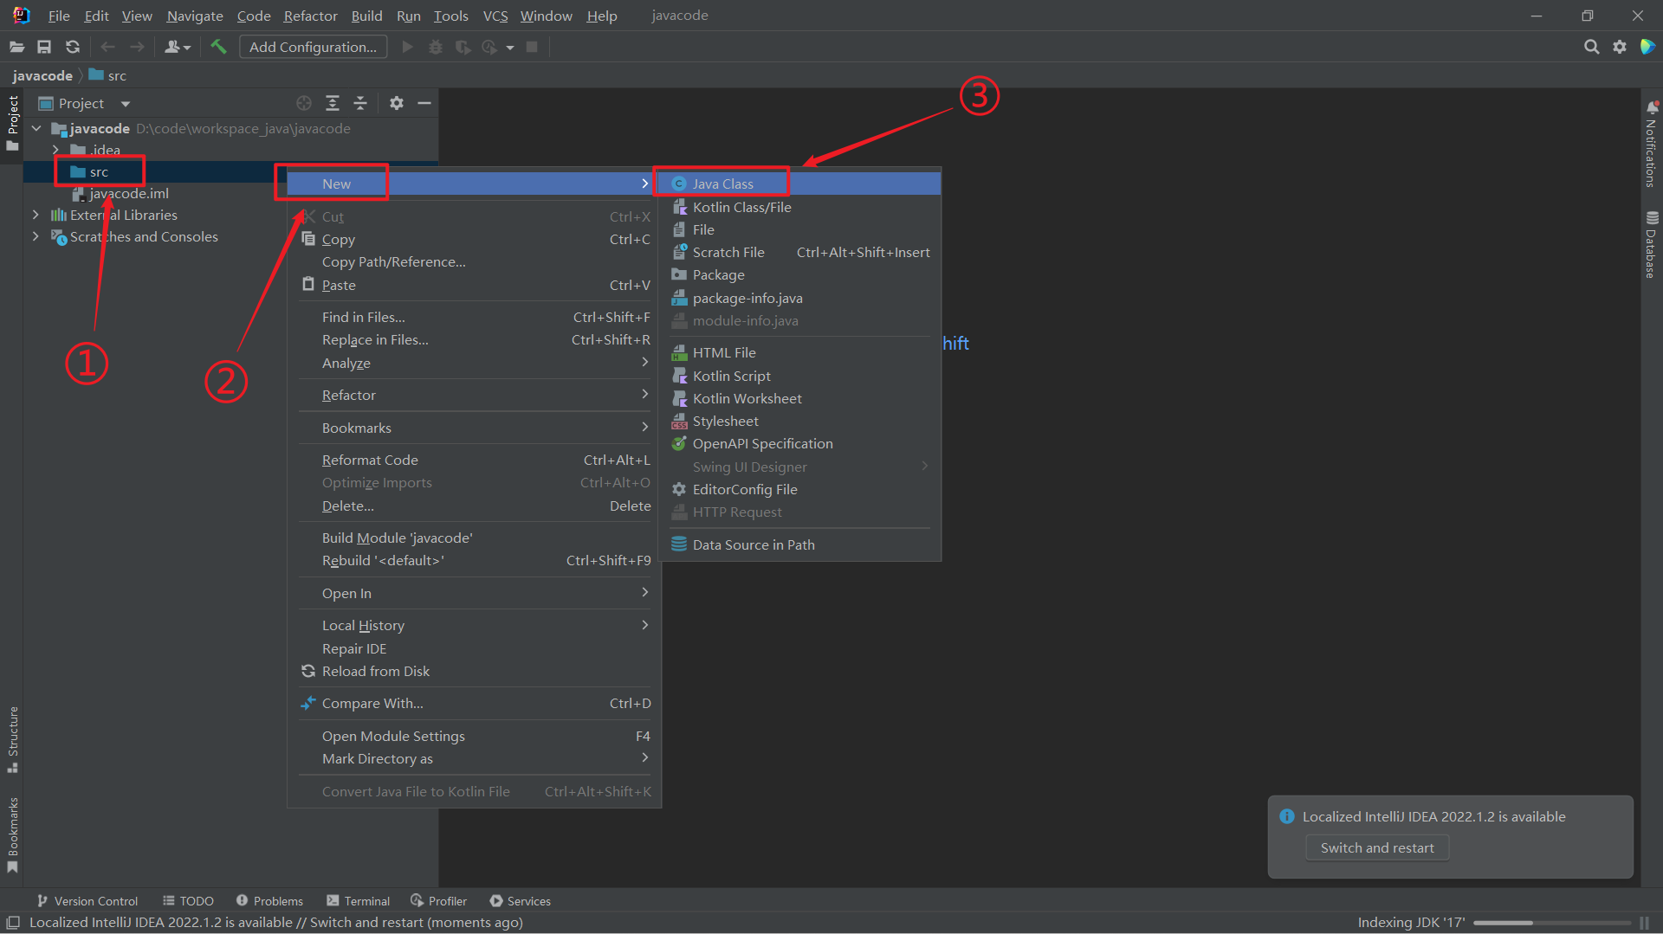Image resolution: width=1663 pixels, height=934 pixels.
Task: Click the Debug bug icon
Action: click(x=436, y=47)
